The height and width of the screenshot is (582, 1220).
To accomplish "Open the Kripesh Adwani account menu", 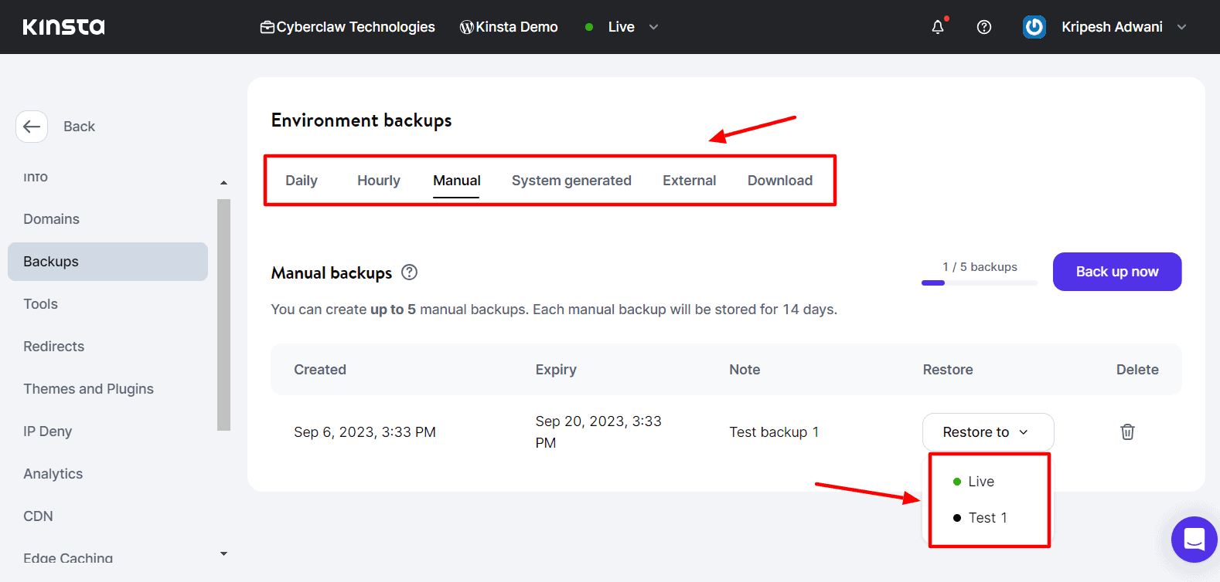I will (x=1112, y=27).
